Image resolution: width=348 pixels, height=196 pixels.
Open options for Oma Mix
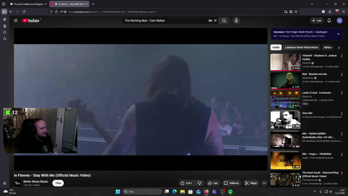pyautogui.click(x=342, y=114)
